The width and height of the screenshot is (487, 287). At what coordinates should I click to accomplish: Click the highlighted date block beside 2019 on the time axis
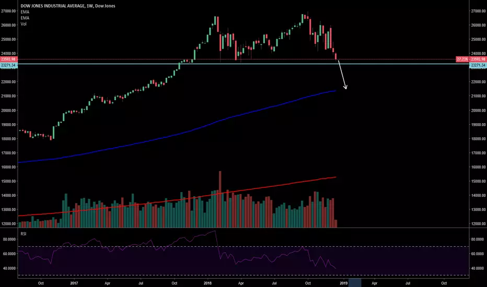click(355, 283)
